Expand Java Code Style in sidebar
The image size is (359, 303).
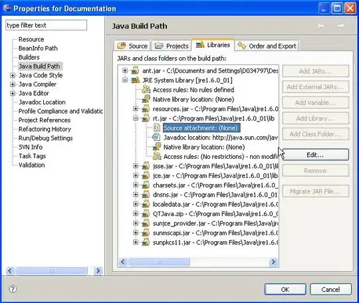point(13,75)
